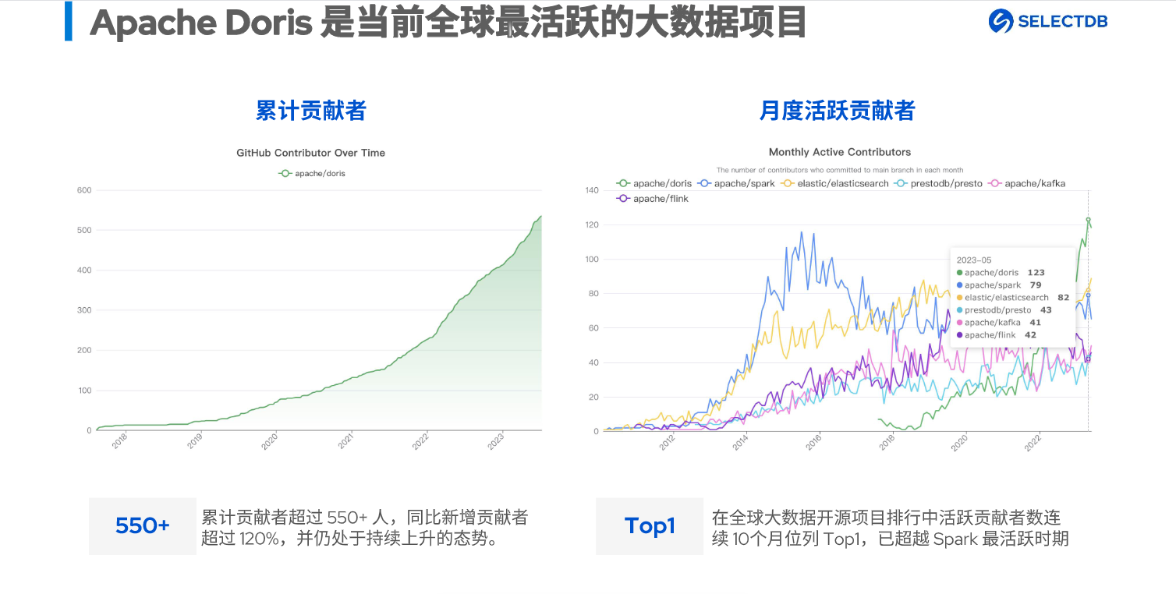Click the 40 y-axis label
1176x594 pixels.
[593, 362]
